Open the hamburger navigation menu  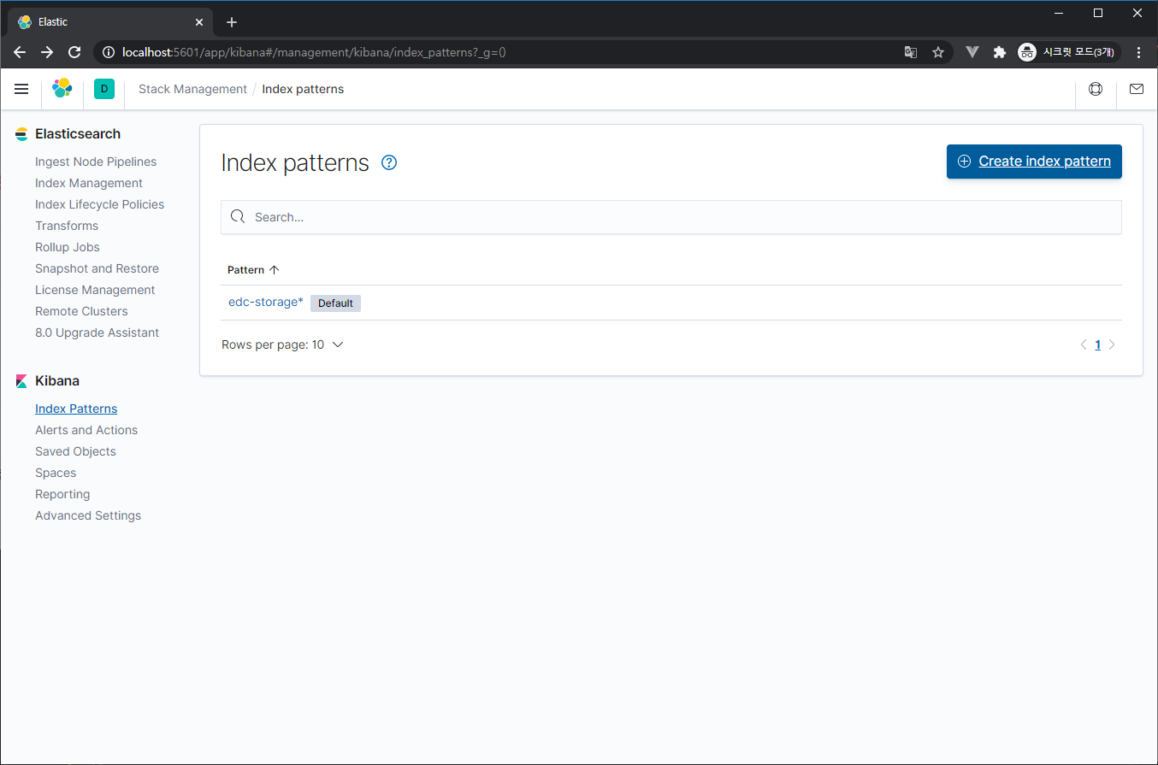(x=21, y=89)
